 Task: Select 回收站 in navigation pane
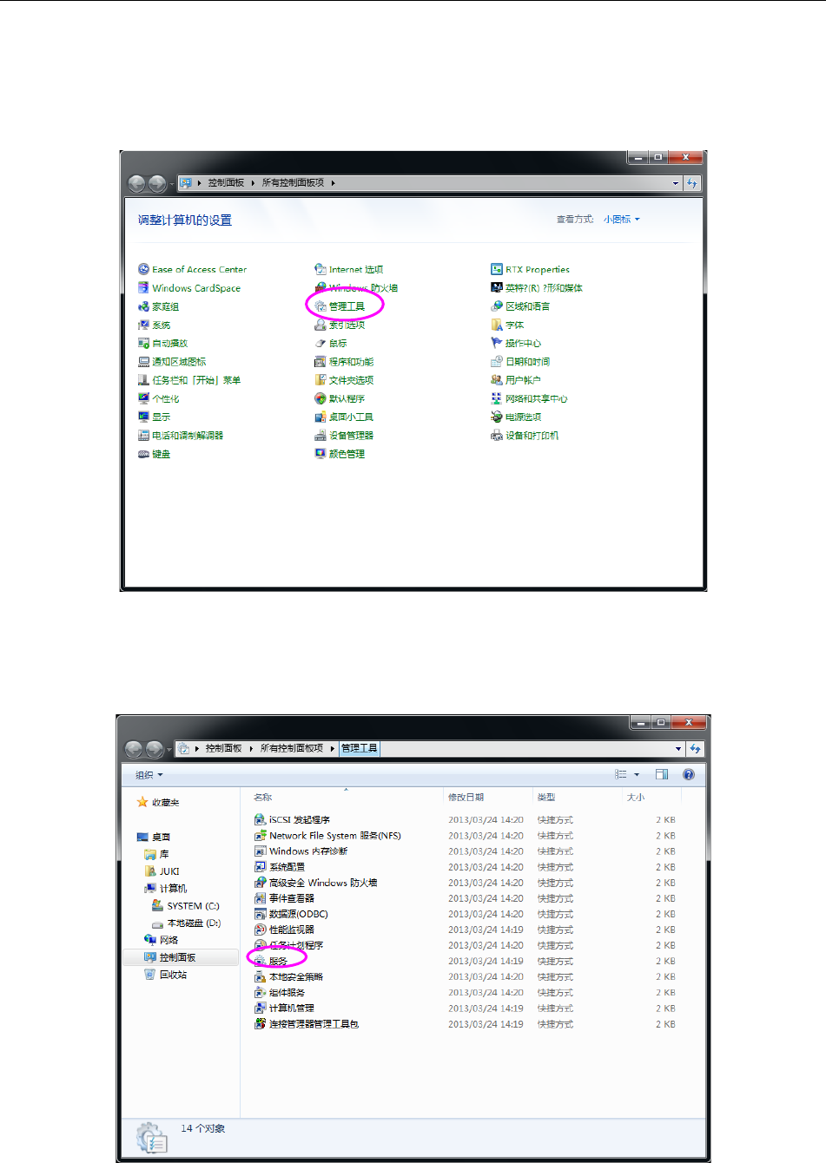[166, 975]
